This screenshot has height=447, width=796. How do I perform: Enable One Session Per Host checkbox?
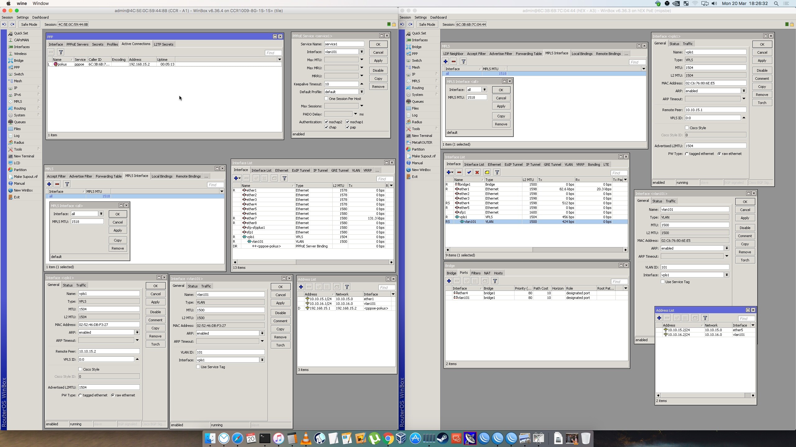tap(326, 99)
